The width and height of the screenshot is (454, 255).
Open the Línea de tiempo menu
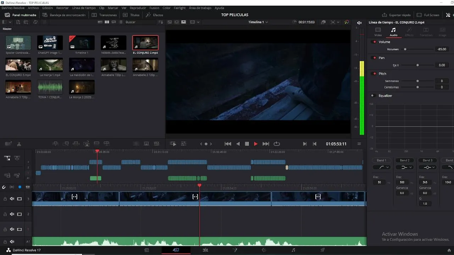(x=84, y=8)
